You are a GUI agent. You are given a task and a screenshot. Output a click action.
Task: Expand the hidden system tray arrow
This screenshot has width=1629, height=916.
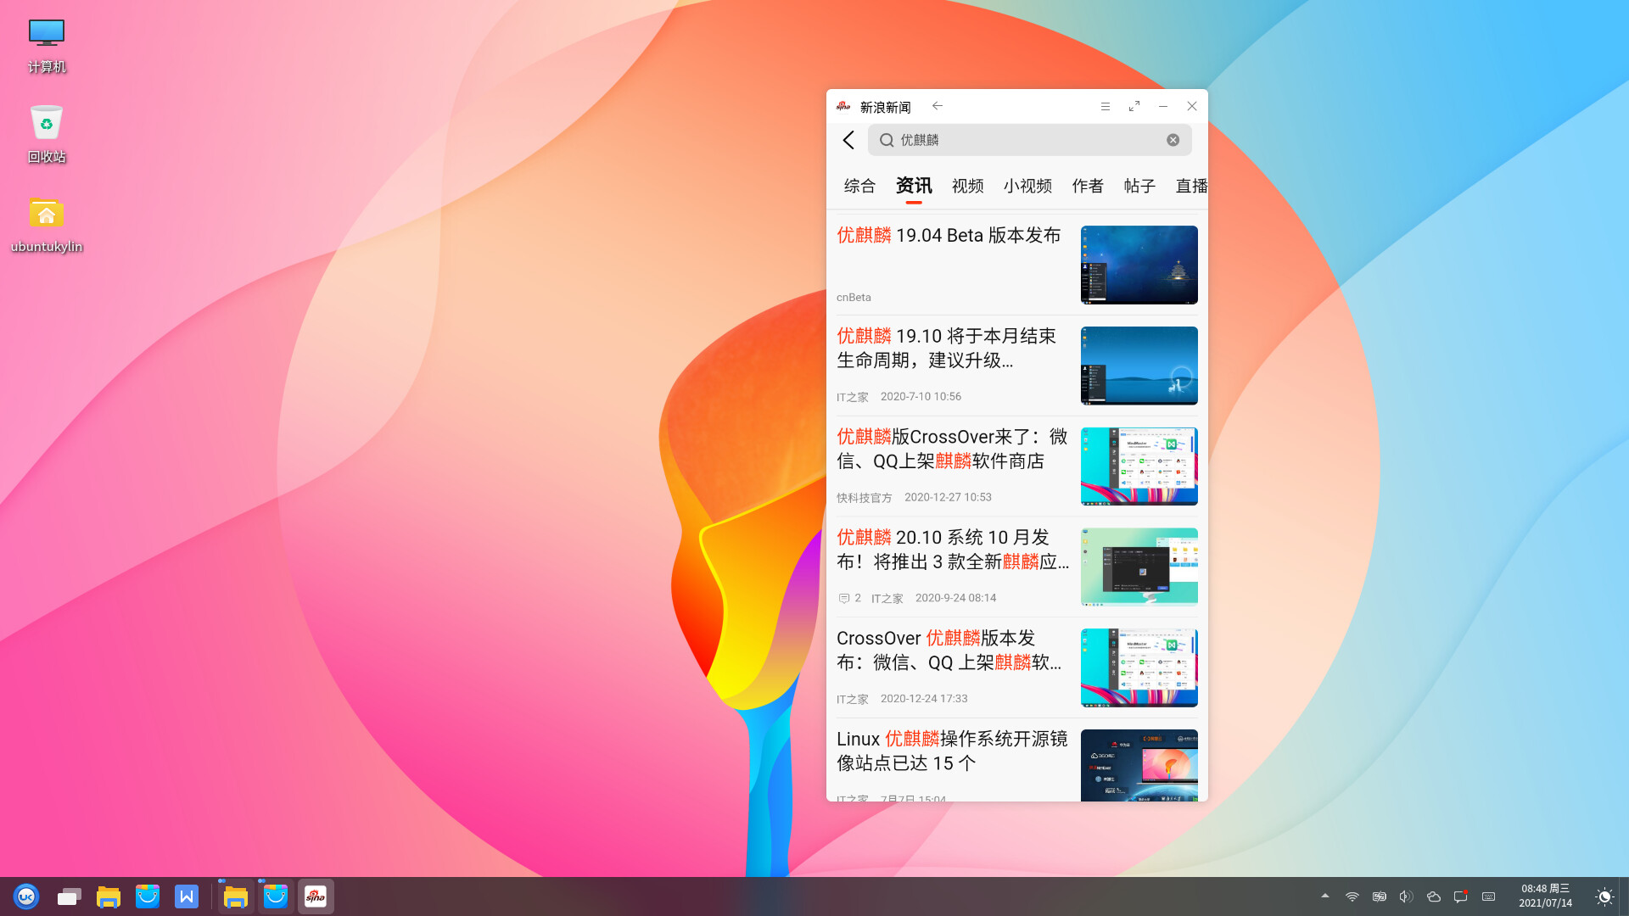click(1324, 896)
